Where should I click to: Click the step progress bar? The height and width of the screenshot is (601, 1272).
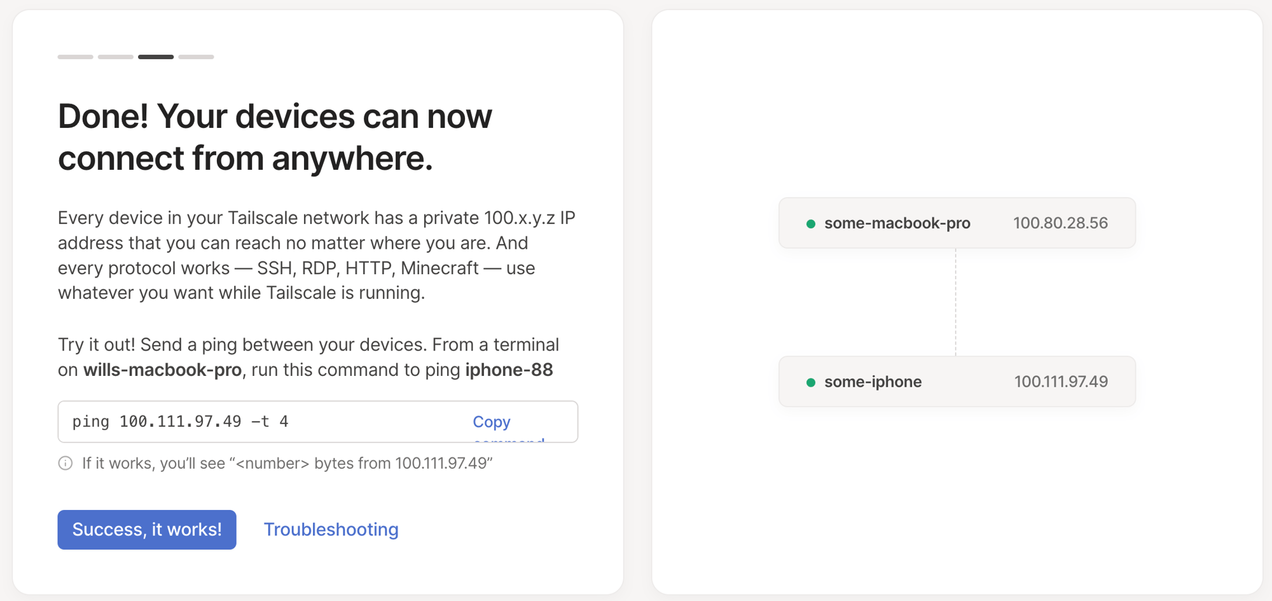pos(135,57)
